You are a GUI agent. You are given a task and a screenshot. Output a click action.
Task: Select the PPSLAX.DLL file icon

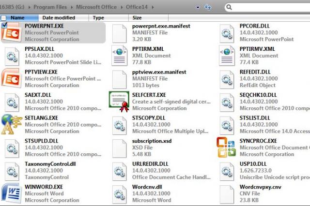12,57
